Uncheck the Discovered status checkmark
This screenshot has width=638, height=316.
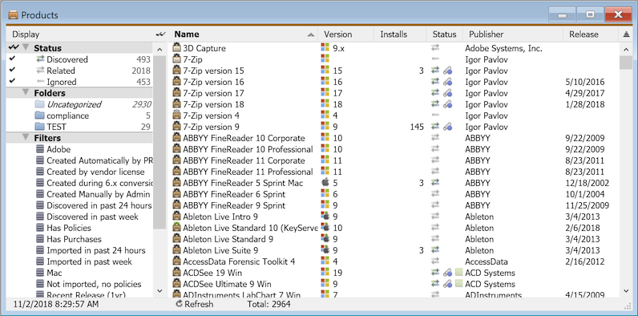(12, 59)
